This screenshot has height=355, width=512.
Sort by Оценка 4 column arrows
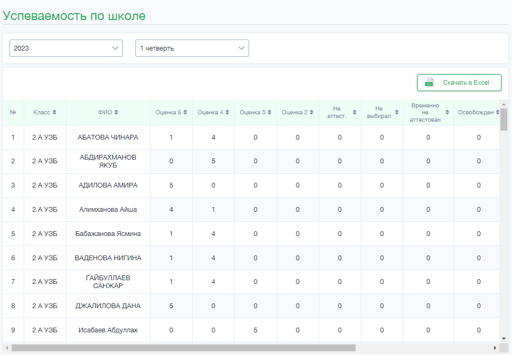[x=227, y=112]
